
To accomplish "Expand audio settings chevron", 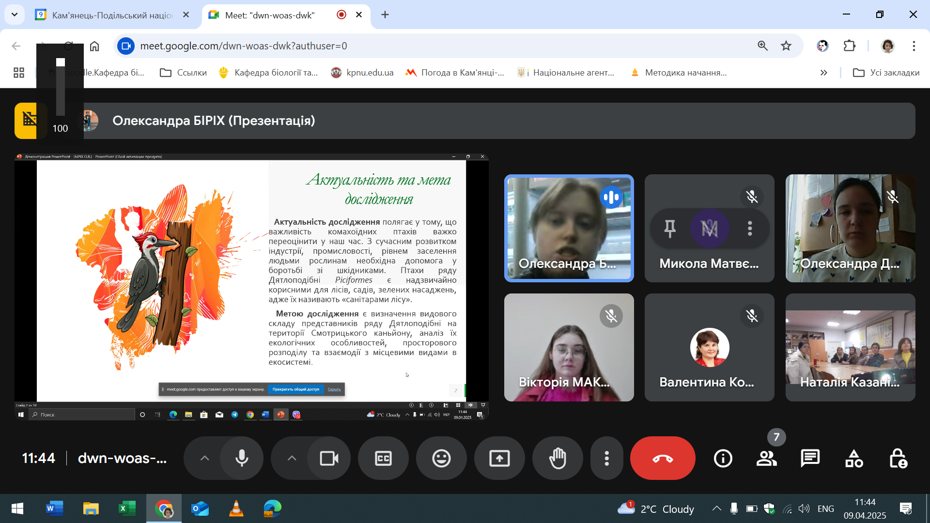I will [204, 458].
